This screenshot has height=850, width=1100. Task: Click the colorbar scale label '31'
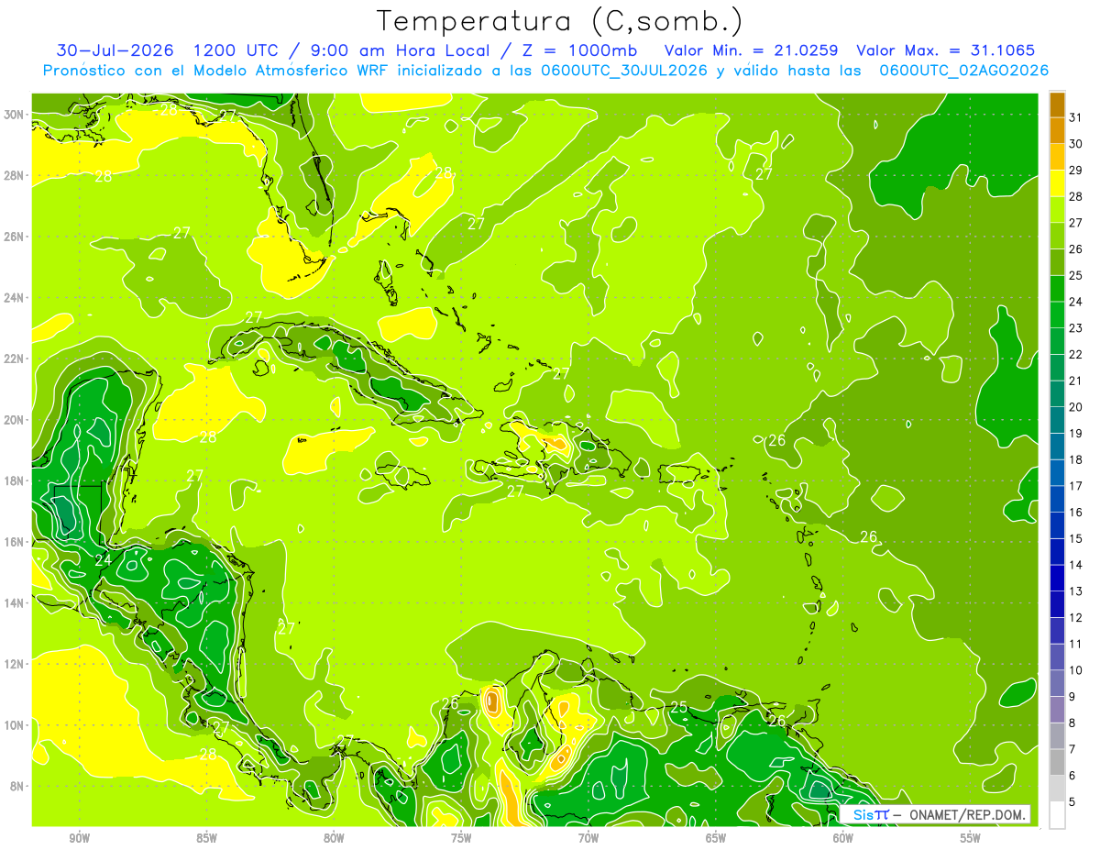1076,117
